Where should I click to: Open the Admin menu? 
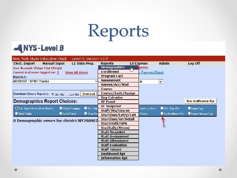coord(164,63)
